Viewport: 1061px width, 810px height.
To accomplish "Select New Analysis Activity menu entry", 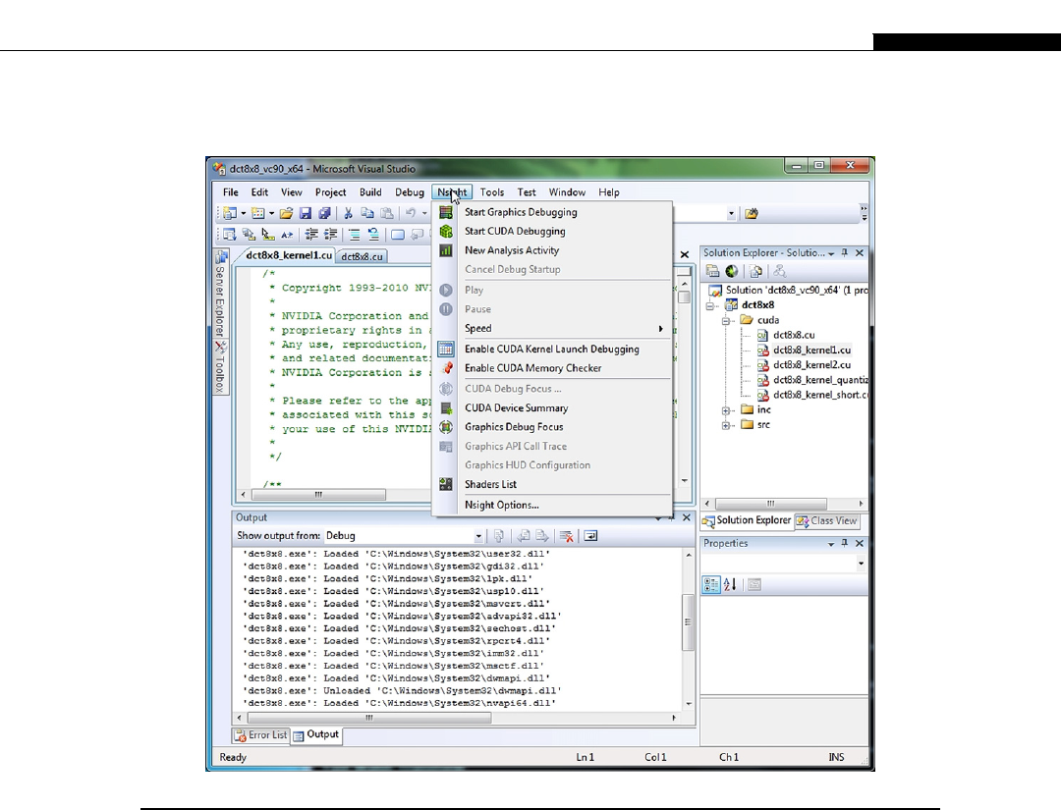I will (x=553, y=250).
